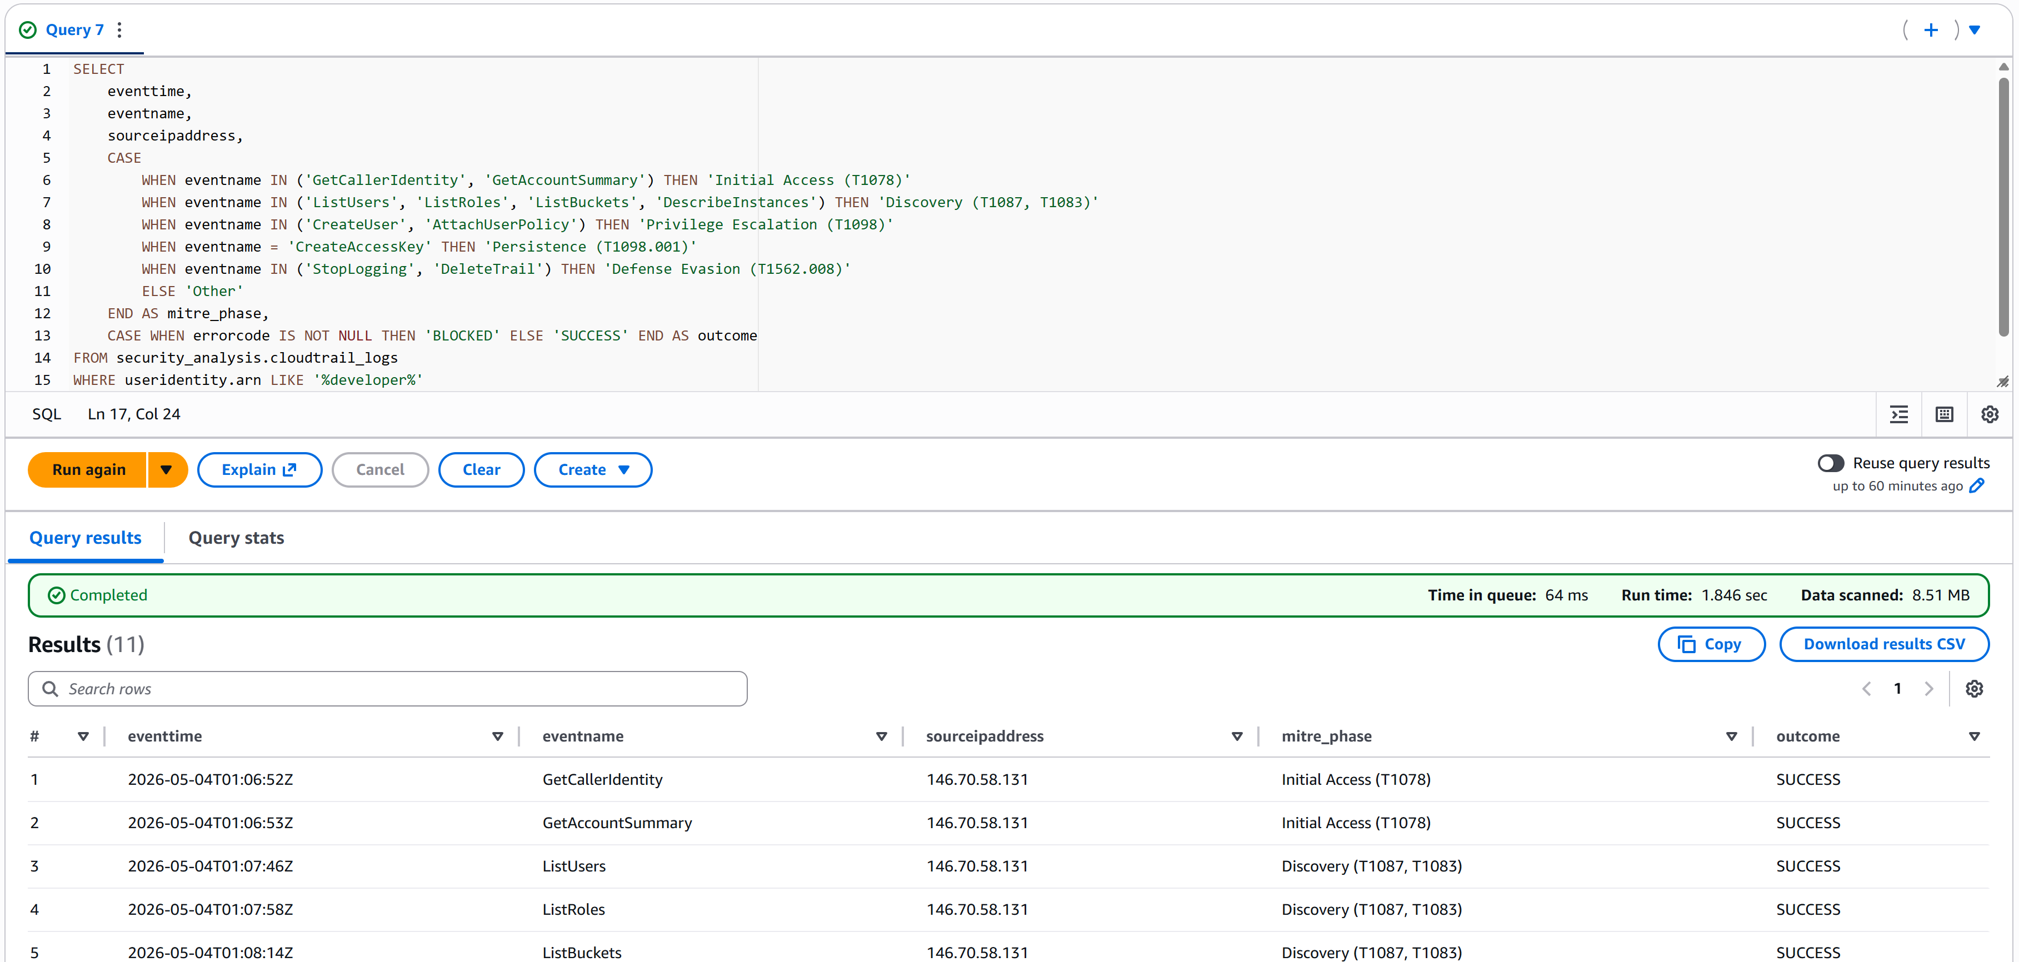The image size is (2019, 962).
Task: Expand Run again options dropdown
Action: click(166, 470)
